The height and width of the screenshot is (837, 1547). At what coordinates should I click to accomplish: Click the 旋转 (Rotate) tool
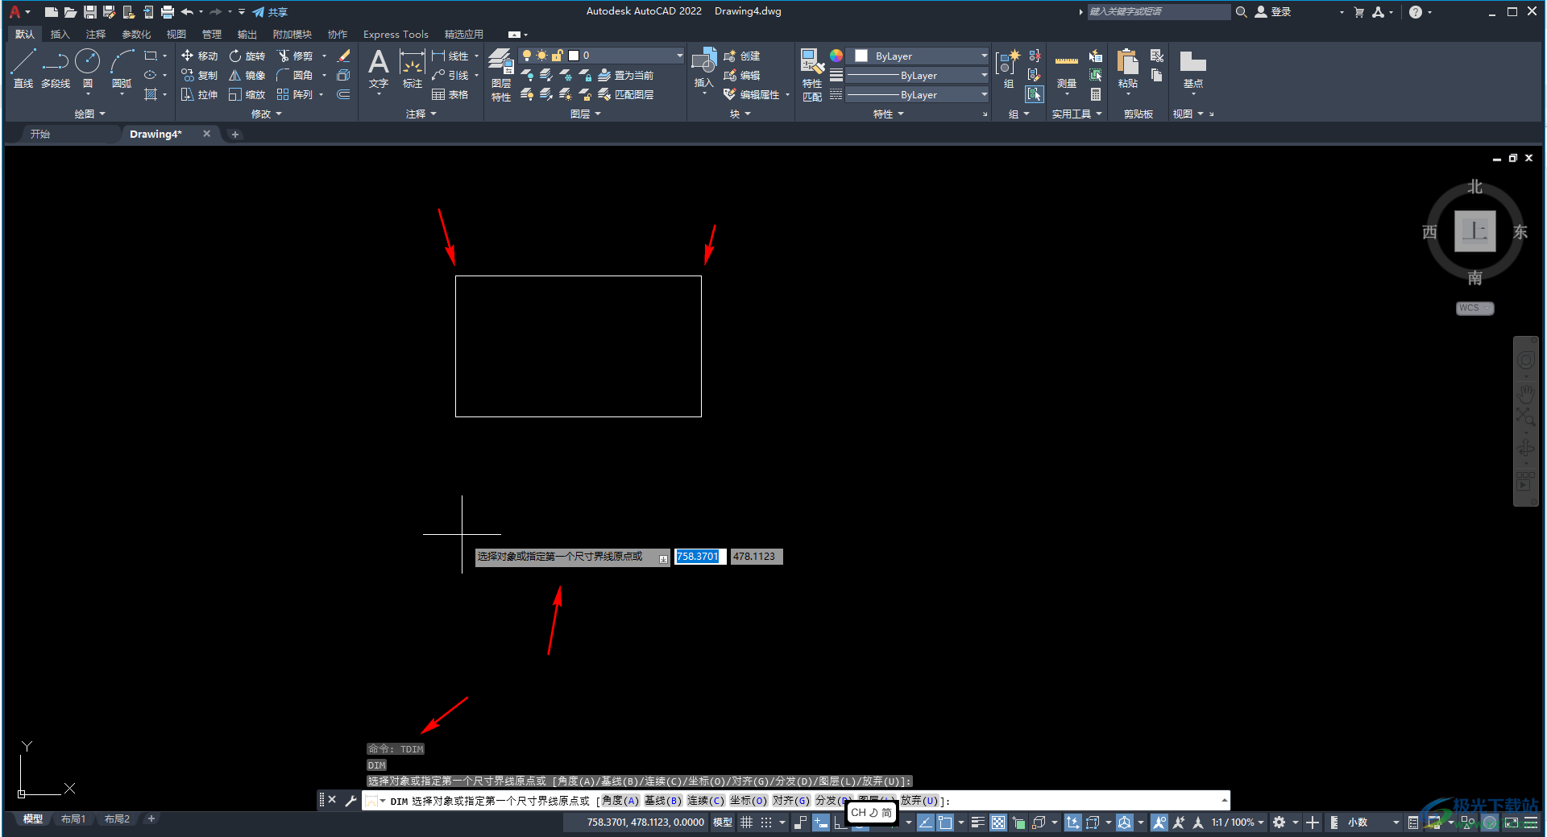click(x=247, y=56)
